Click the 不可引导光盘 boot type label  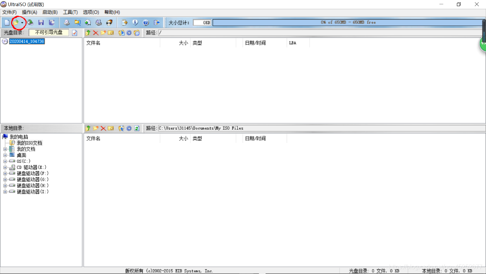tap(49, 33)
